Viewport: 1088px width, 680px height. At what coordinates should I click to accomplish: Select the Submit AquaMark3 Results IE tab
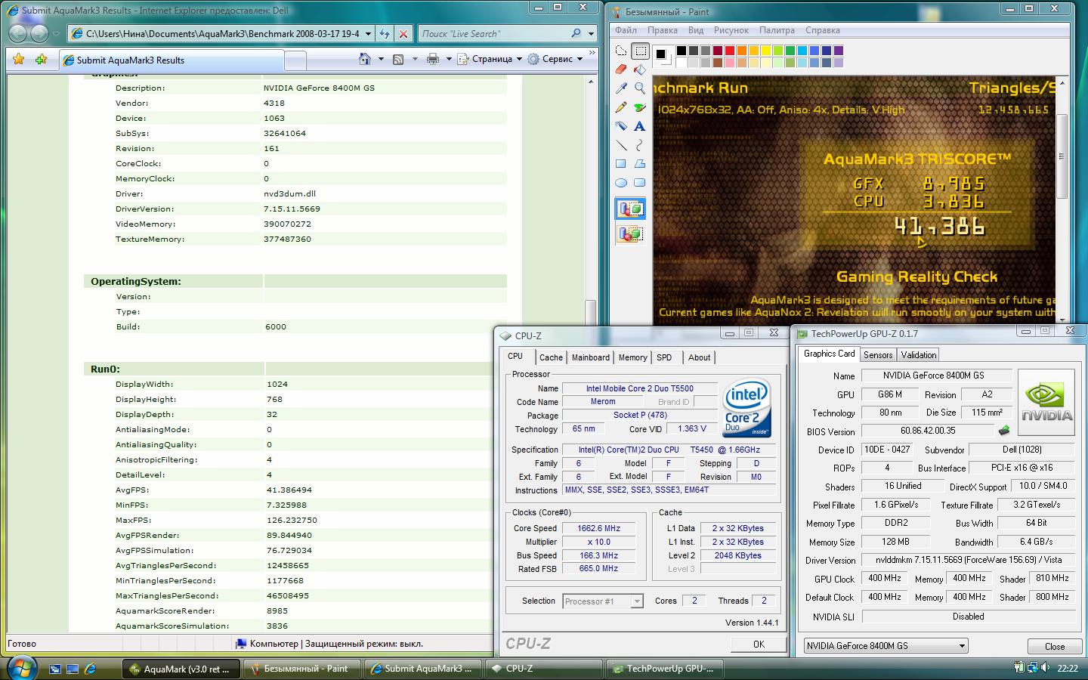click(171, 60)
